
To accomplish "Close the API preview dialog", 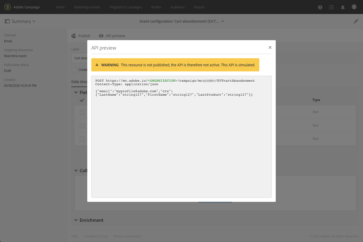I will [270, 47].
